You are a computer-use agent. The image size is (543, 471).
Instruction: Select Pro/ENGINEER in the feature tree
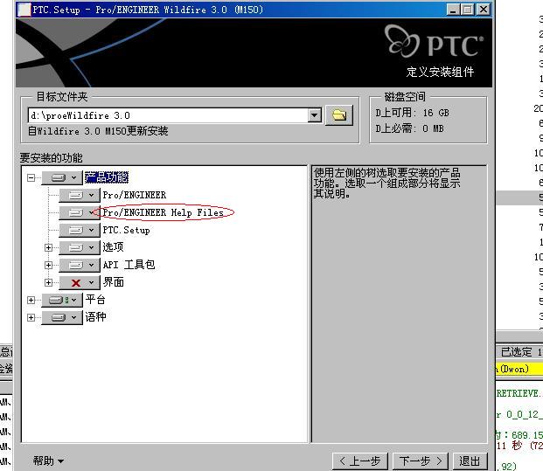pos(135,195)
